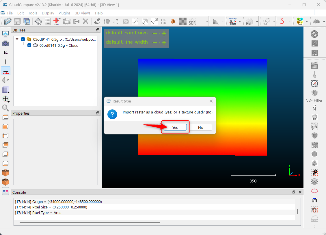Click the histogram icon in the toolbar

216,21
